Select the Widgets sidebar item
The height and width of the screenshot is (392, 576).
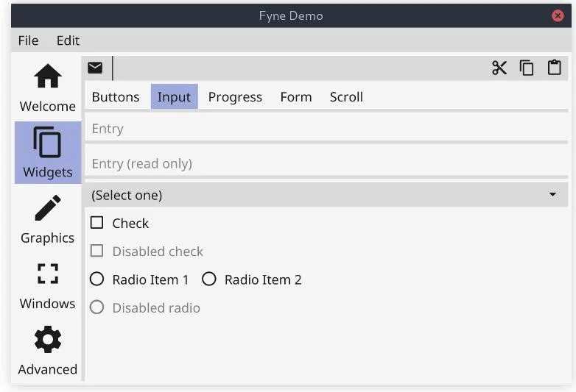[x=48, y=152]
